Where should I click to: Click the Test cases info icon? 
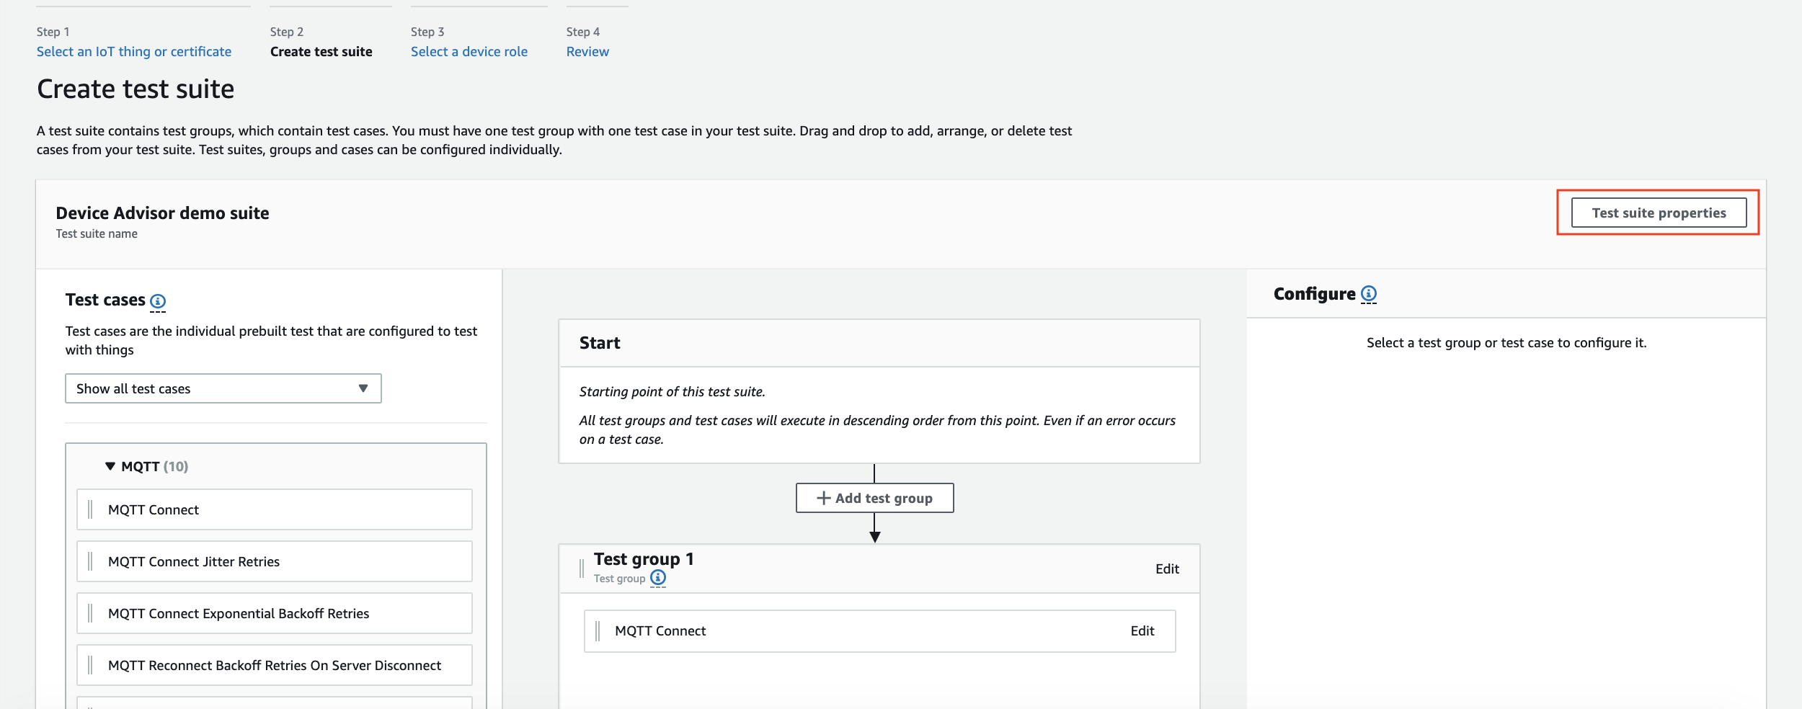click(158, 301)
